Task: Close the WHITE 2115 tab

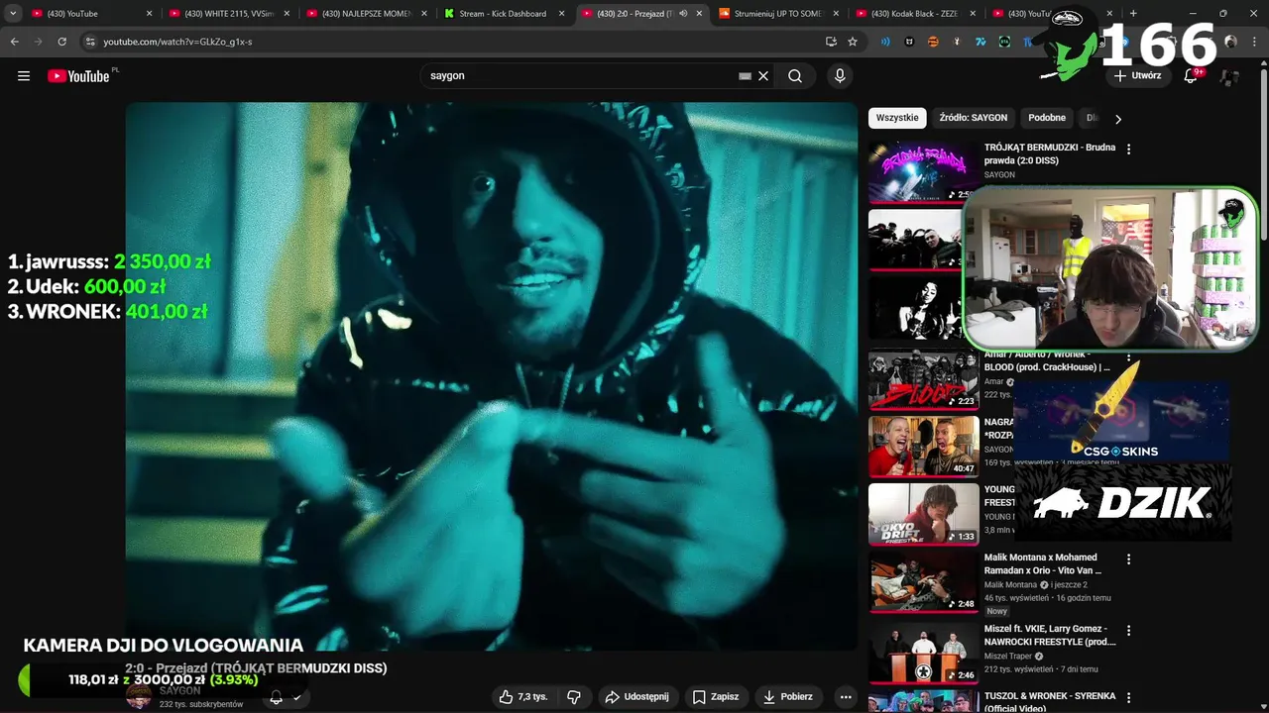Action: click(x=286, y=14)
